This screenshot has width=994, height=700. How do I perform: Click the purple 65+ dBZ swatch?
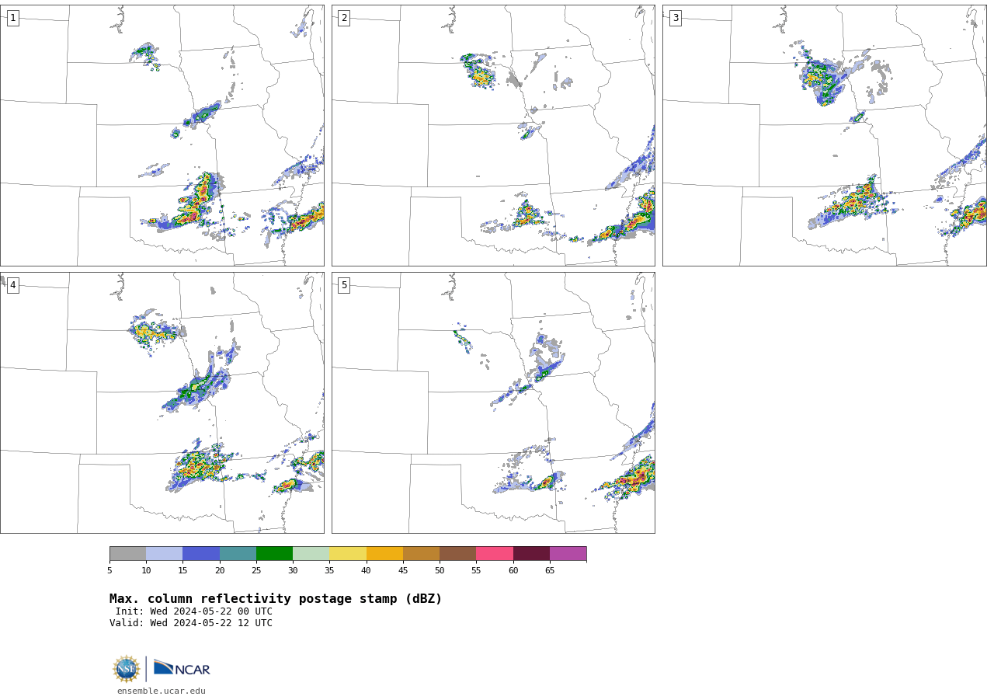point(568,553)
